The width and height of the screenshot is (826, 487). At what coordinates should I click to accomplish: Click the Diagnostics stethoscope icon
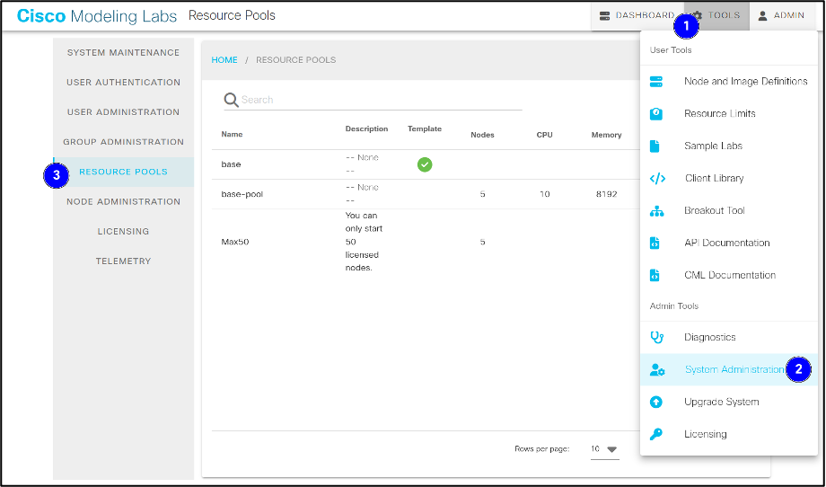[x=656, y=337]
